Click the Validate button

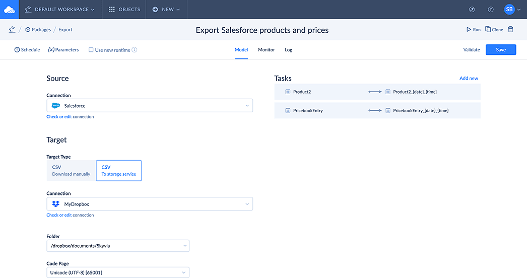click(x=472, y=50)
